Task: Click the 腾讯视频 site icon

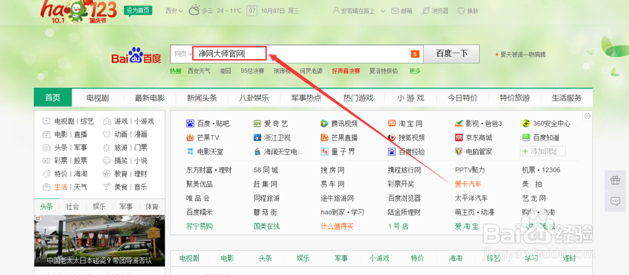Action: 325,123
